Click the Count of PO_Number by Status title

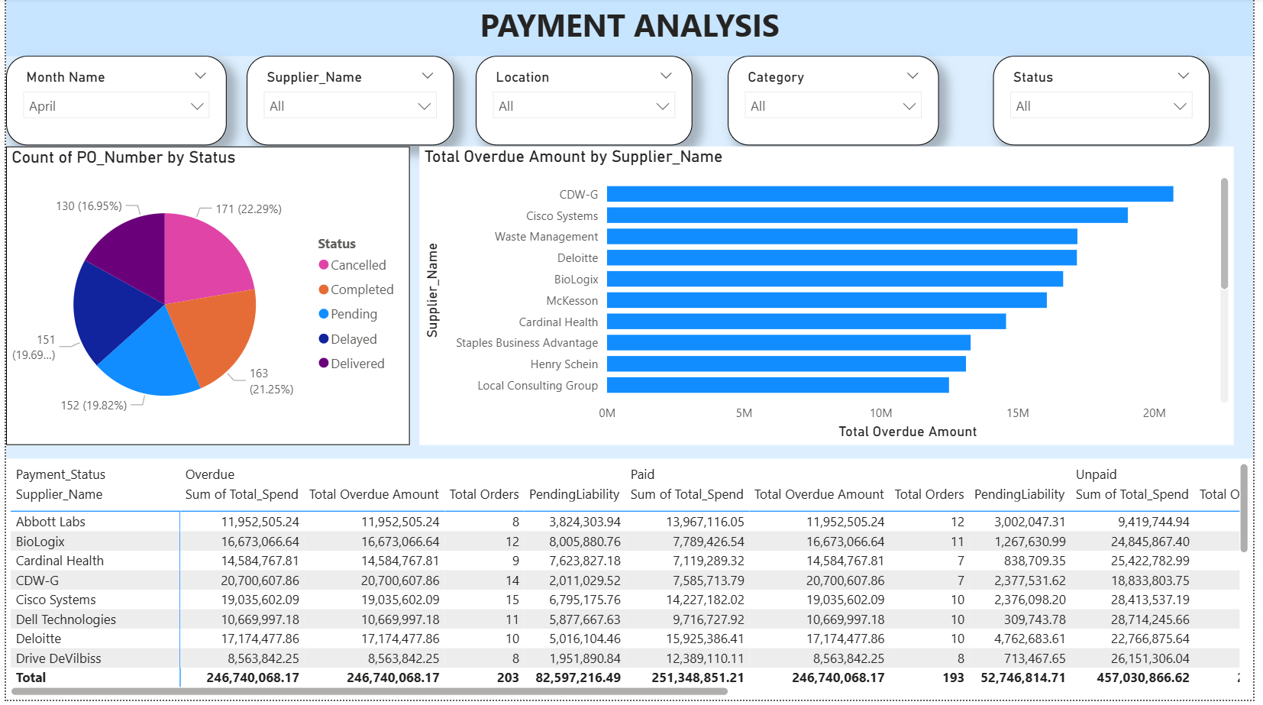(124, 157)
